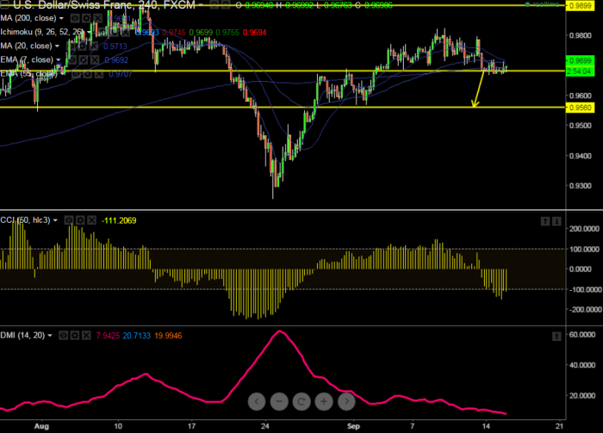The image size is (603, 433).
Task: Expand the CCI (50, hlc3) dropdown arrow
Action: (x=55, y=220)
